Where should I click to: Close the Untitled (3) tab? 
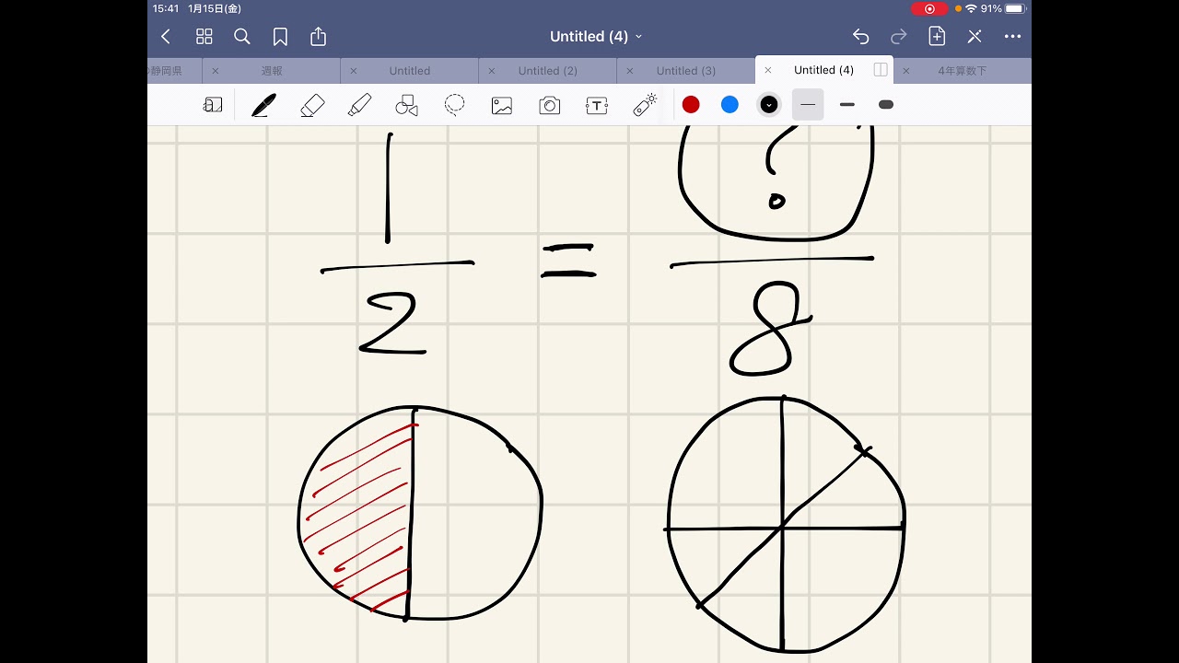tap(630, 71)
